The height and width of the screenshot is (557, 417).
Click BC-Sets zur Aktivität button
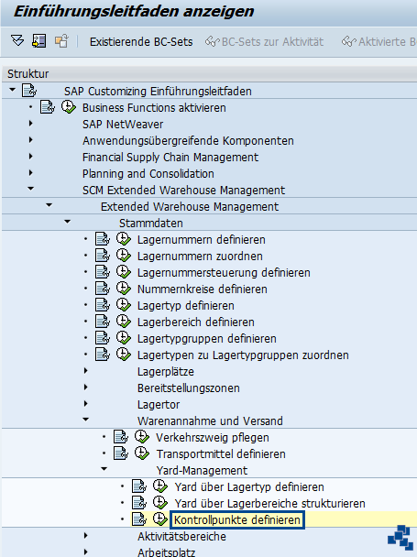click(x=264, y=42)
